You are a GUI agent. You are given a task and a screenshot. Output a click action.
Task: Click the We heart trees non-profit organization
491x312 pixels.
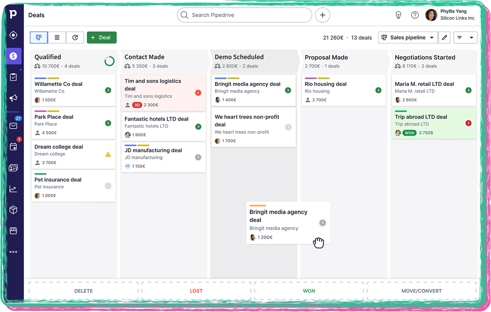point(242,132)
